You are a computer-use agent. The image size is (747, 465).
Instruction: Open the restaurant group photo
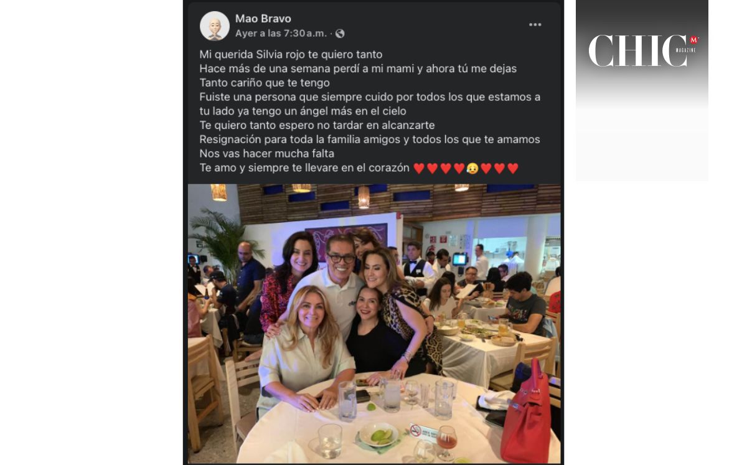point(375,324)
